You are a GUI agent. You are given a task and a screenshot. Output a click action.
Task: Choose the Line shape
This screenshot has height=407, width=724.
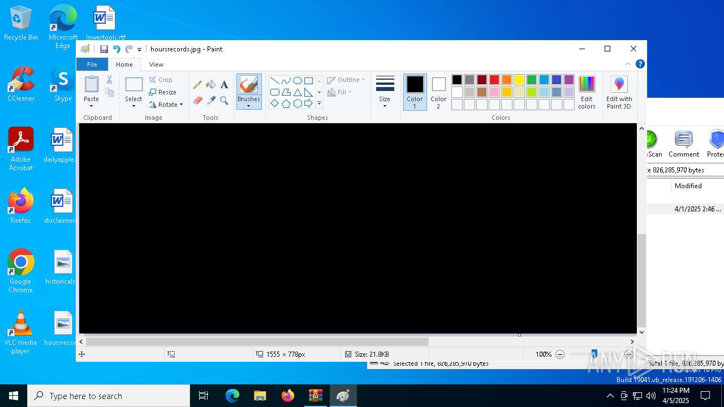pyautogui.click(x=274, y=80)
